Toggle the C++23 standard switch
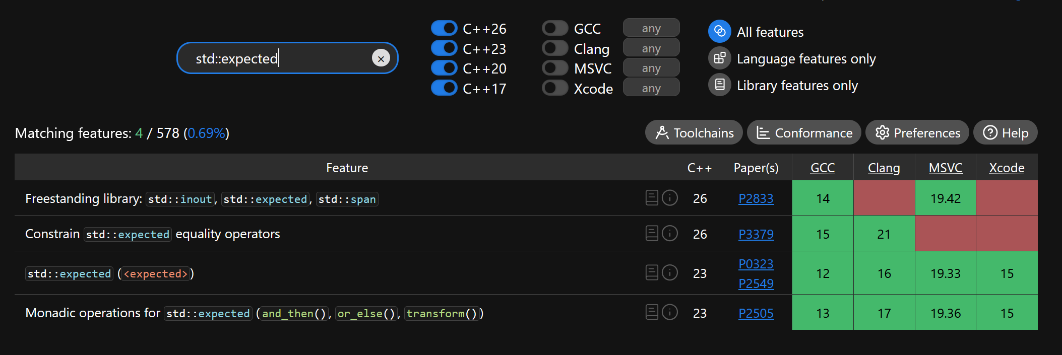 pos(444,48)
